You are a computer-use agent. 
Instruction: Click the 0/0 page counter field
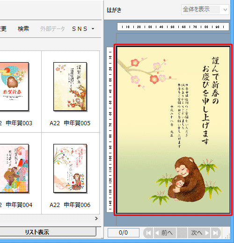coord(124,233)
